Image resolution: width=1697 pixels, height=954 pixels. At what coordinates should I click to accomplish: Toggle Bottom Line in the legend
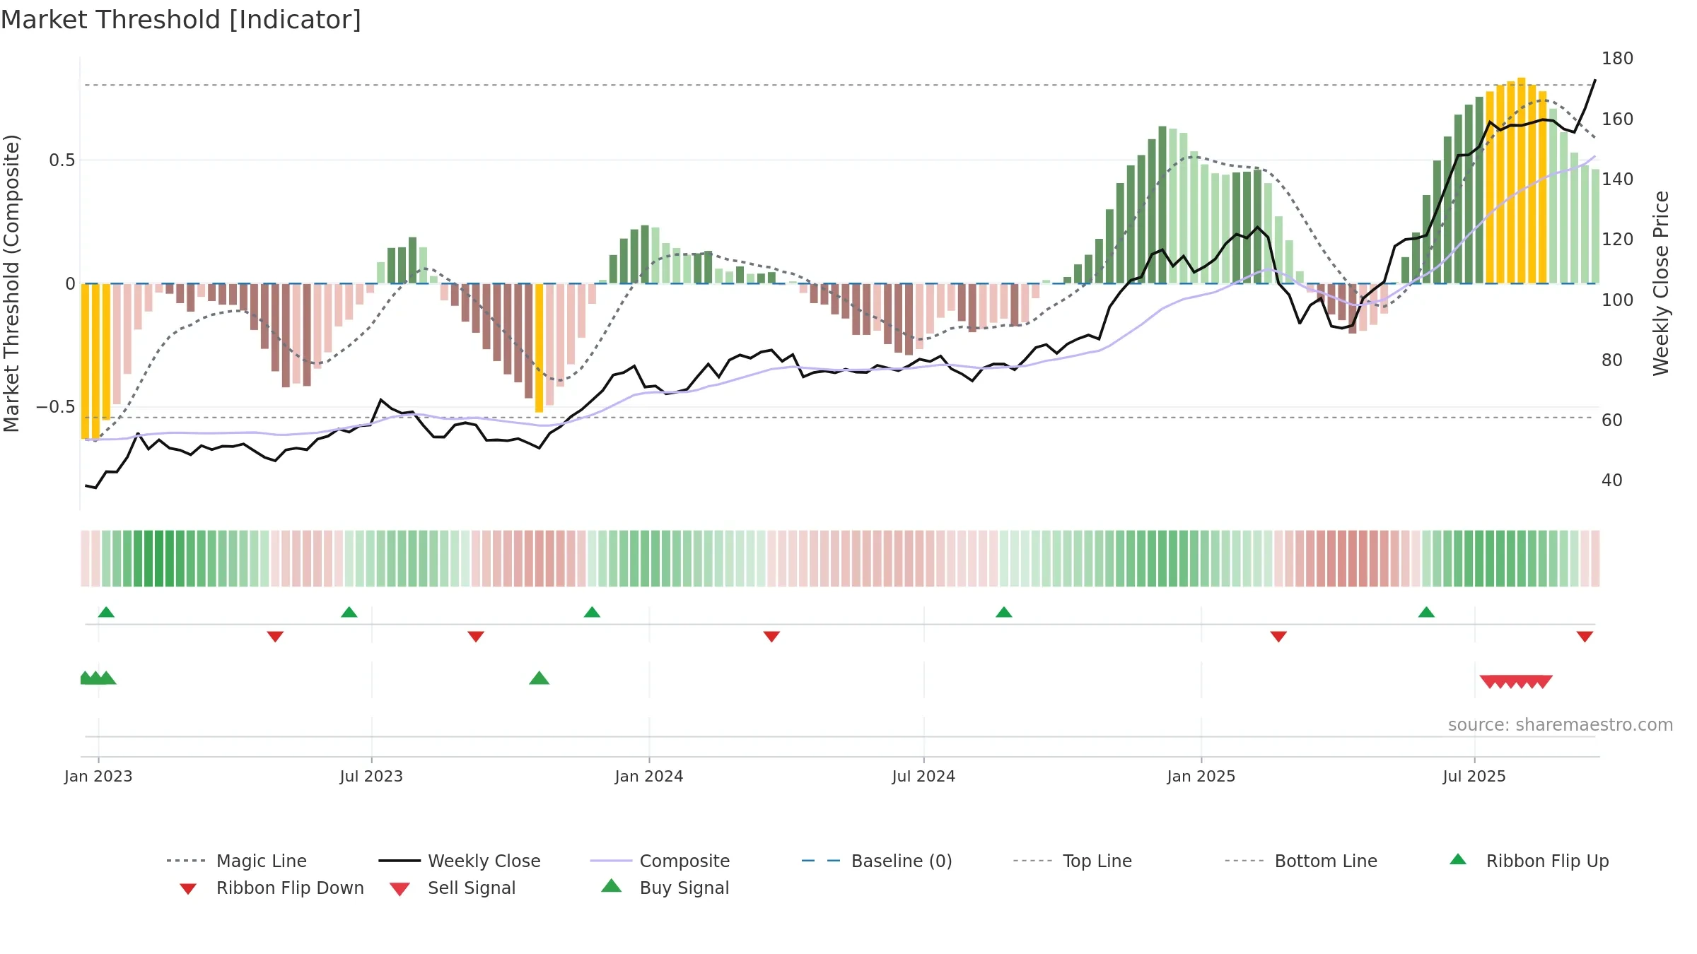tap(1301, 861)
